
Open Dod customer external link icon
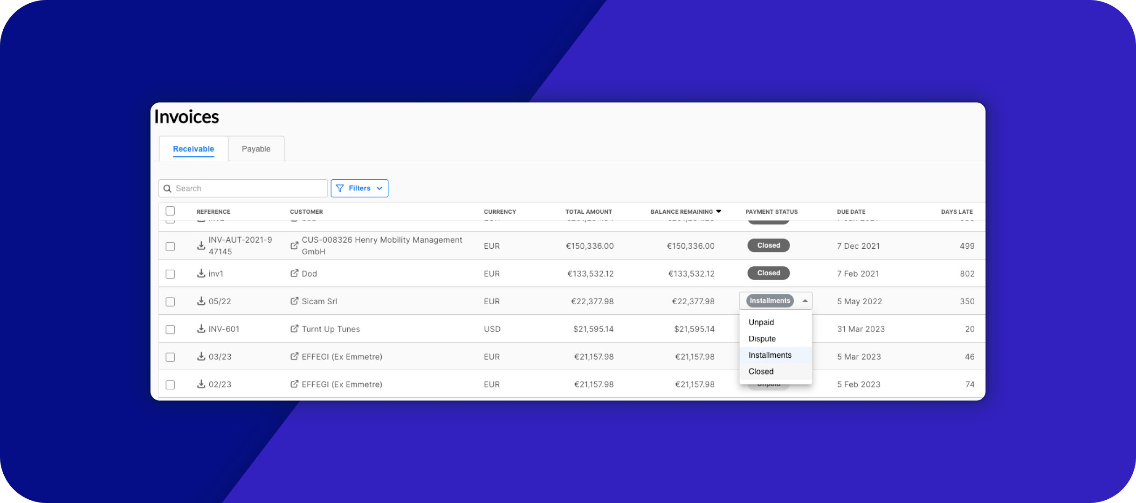294,273
